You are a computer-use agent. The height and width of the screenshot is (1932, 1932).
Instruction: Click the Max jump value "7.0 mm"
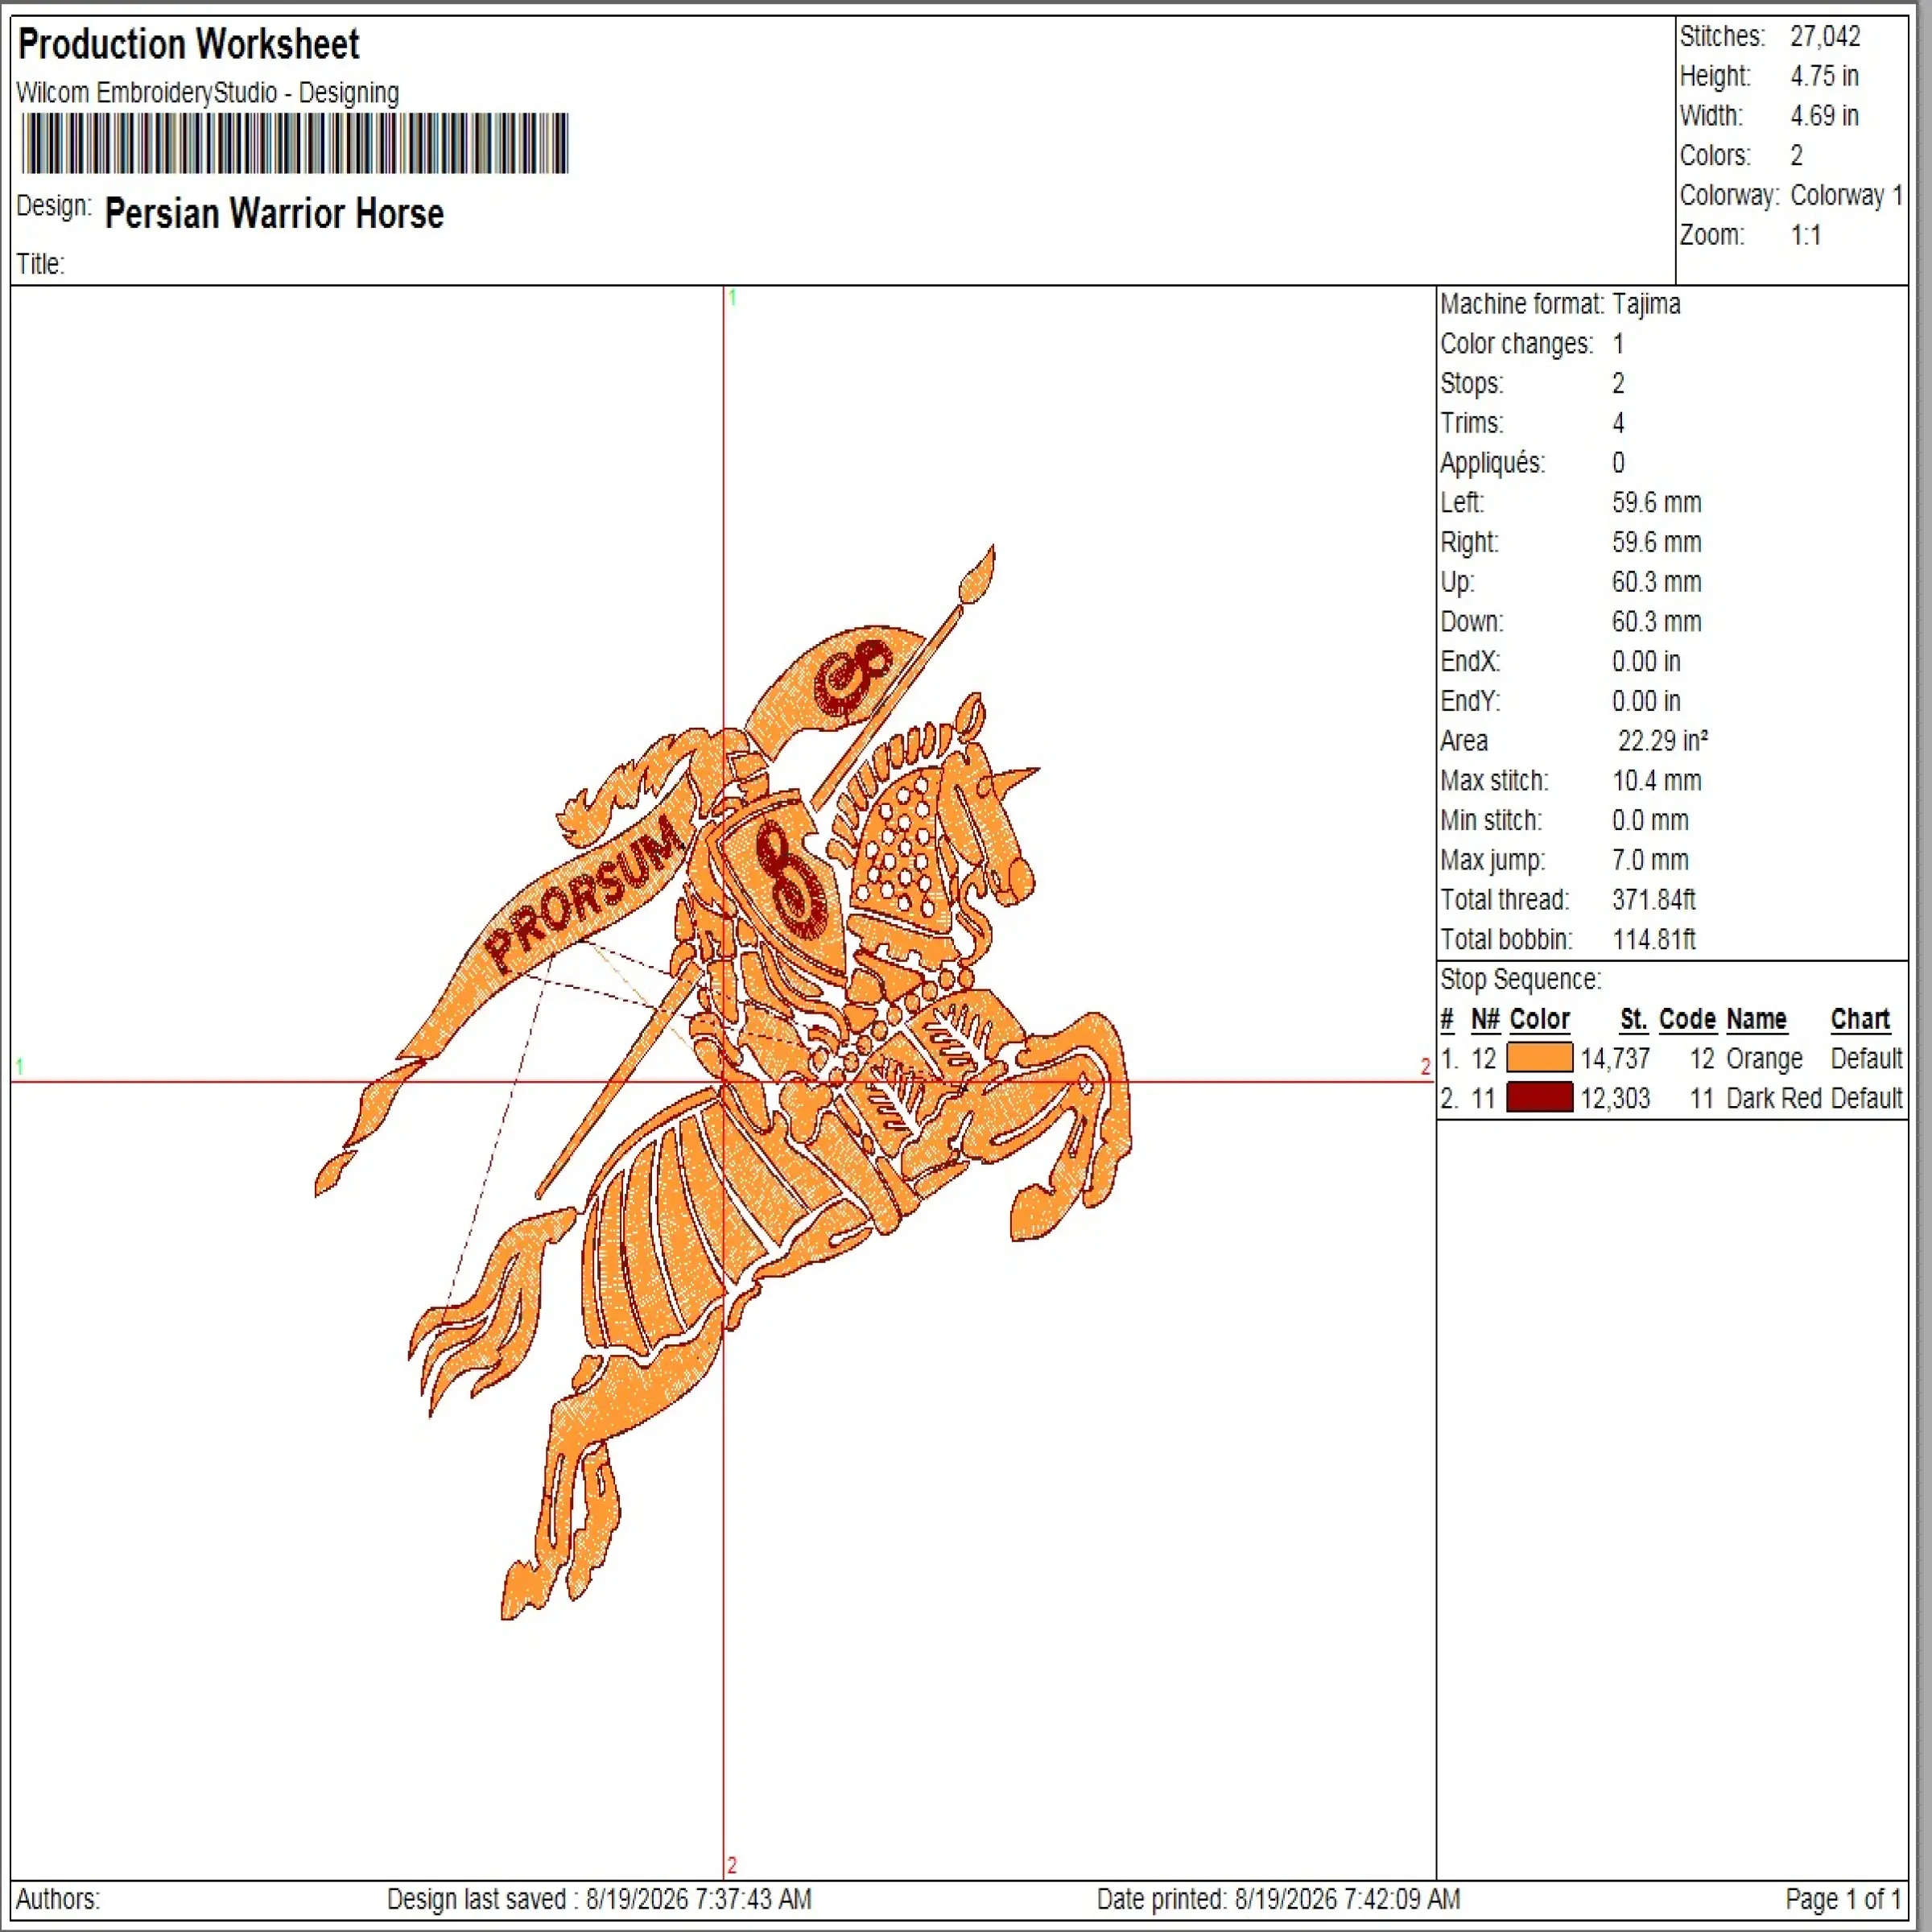tap(1650, 861)
